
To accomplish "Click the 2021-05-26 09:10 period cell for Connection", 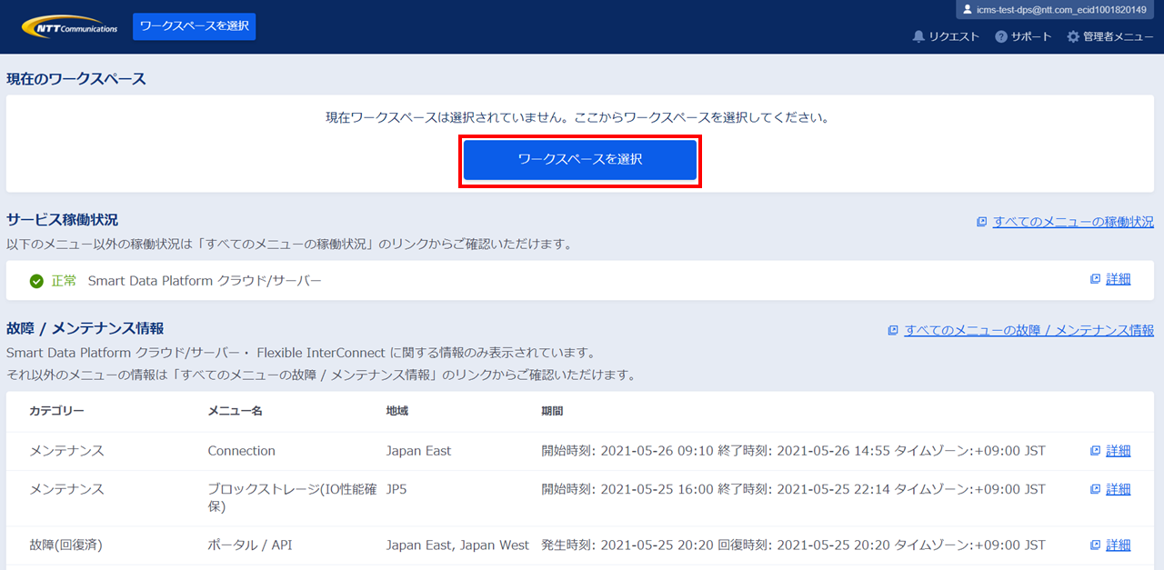I will coord(793,451).
